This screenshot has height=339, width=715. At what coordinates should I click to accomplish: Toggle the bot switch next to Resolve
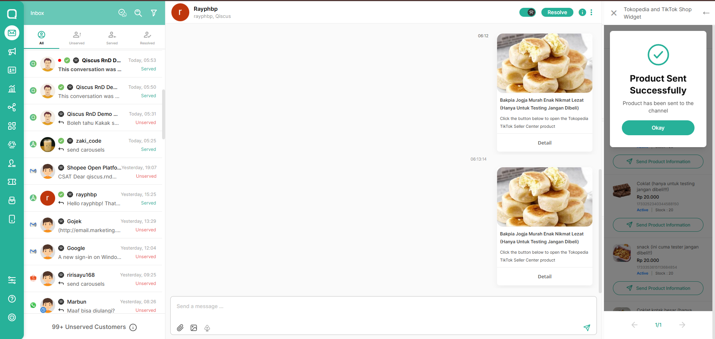[x=528, y=12]
